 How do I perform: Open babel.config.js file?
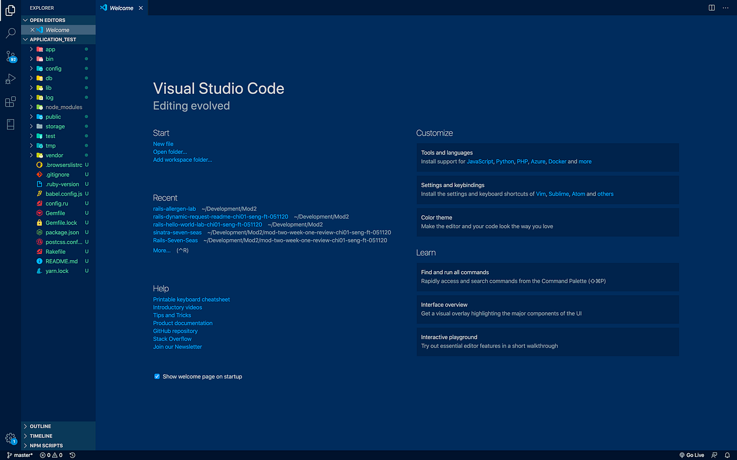pos(58,194)
